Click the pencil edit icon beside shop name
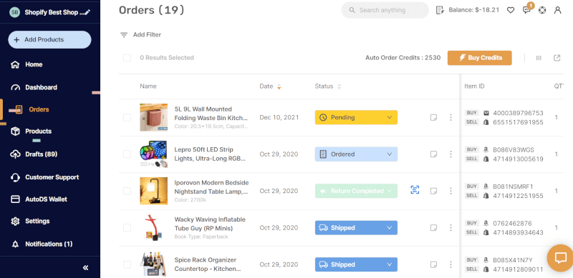This screenshot has width=573, height=278. pyautogui.click(x=87, y=12)
